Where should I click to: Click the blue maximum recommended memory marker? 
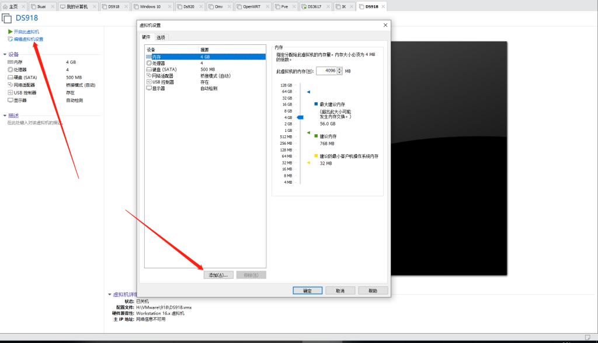pos(308,92)
